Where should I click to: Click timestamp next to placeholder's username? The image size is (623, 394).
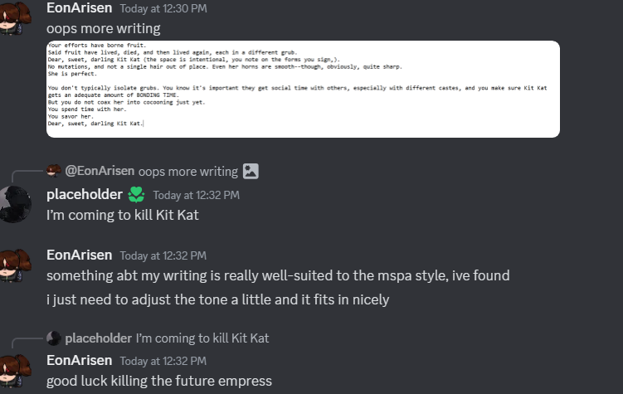pos(196,196)
